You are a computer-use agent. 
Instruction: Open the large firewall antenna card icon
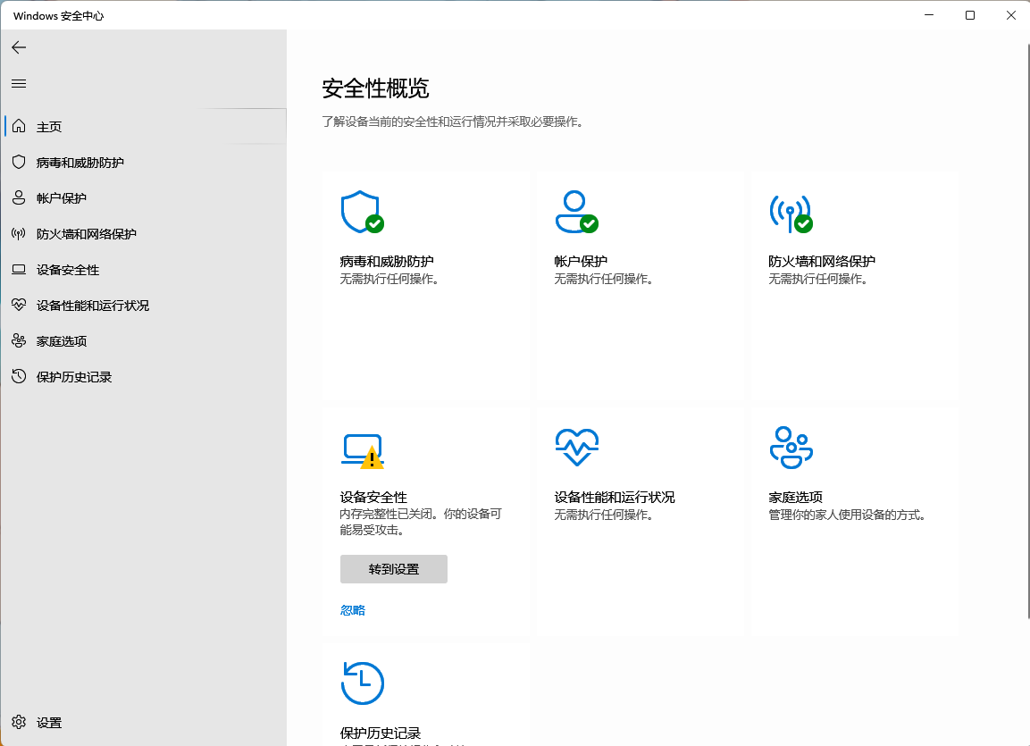click(x=791, y=214)
